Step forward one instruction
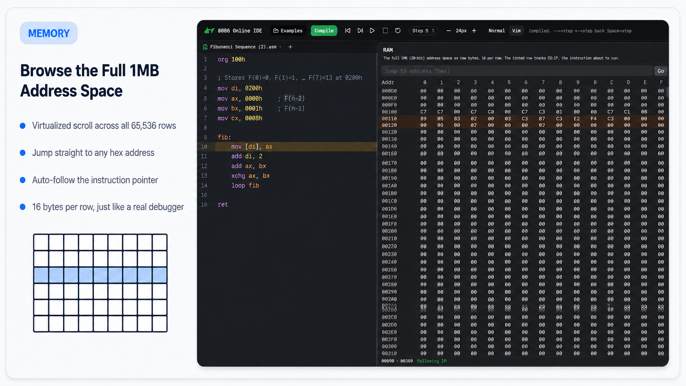Viewport: 686px width, 386px height. (360, 31)
